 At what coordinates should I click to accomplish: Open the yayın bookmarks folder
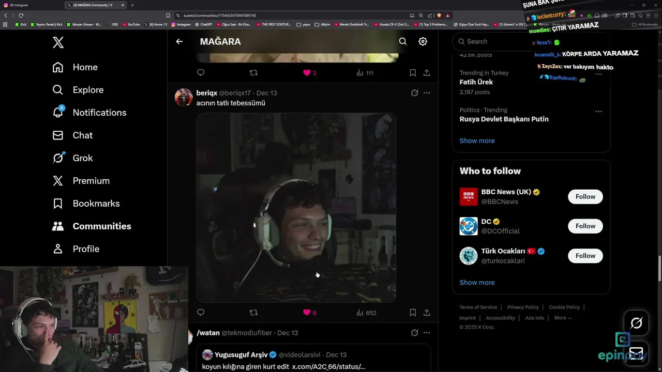303,24
